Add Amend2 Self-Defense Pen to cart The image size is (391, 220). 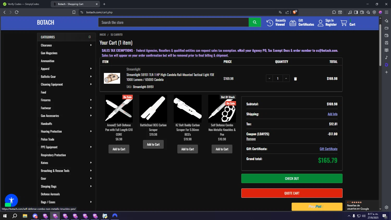pyautogui.click(x=119, y=149)
